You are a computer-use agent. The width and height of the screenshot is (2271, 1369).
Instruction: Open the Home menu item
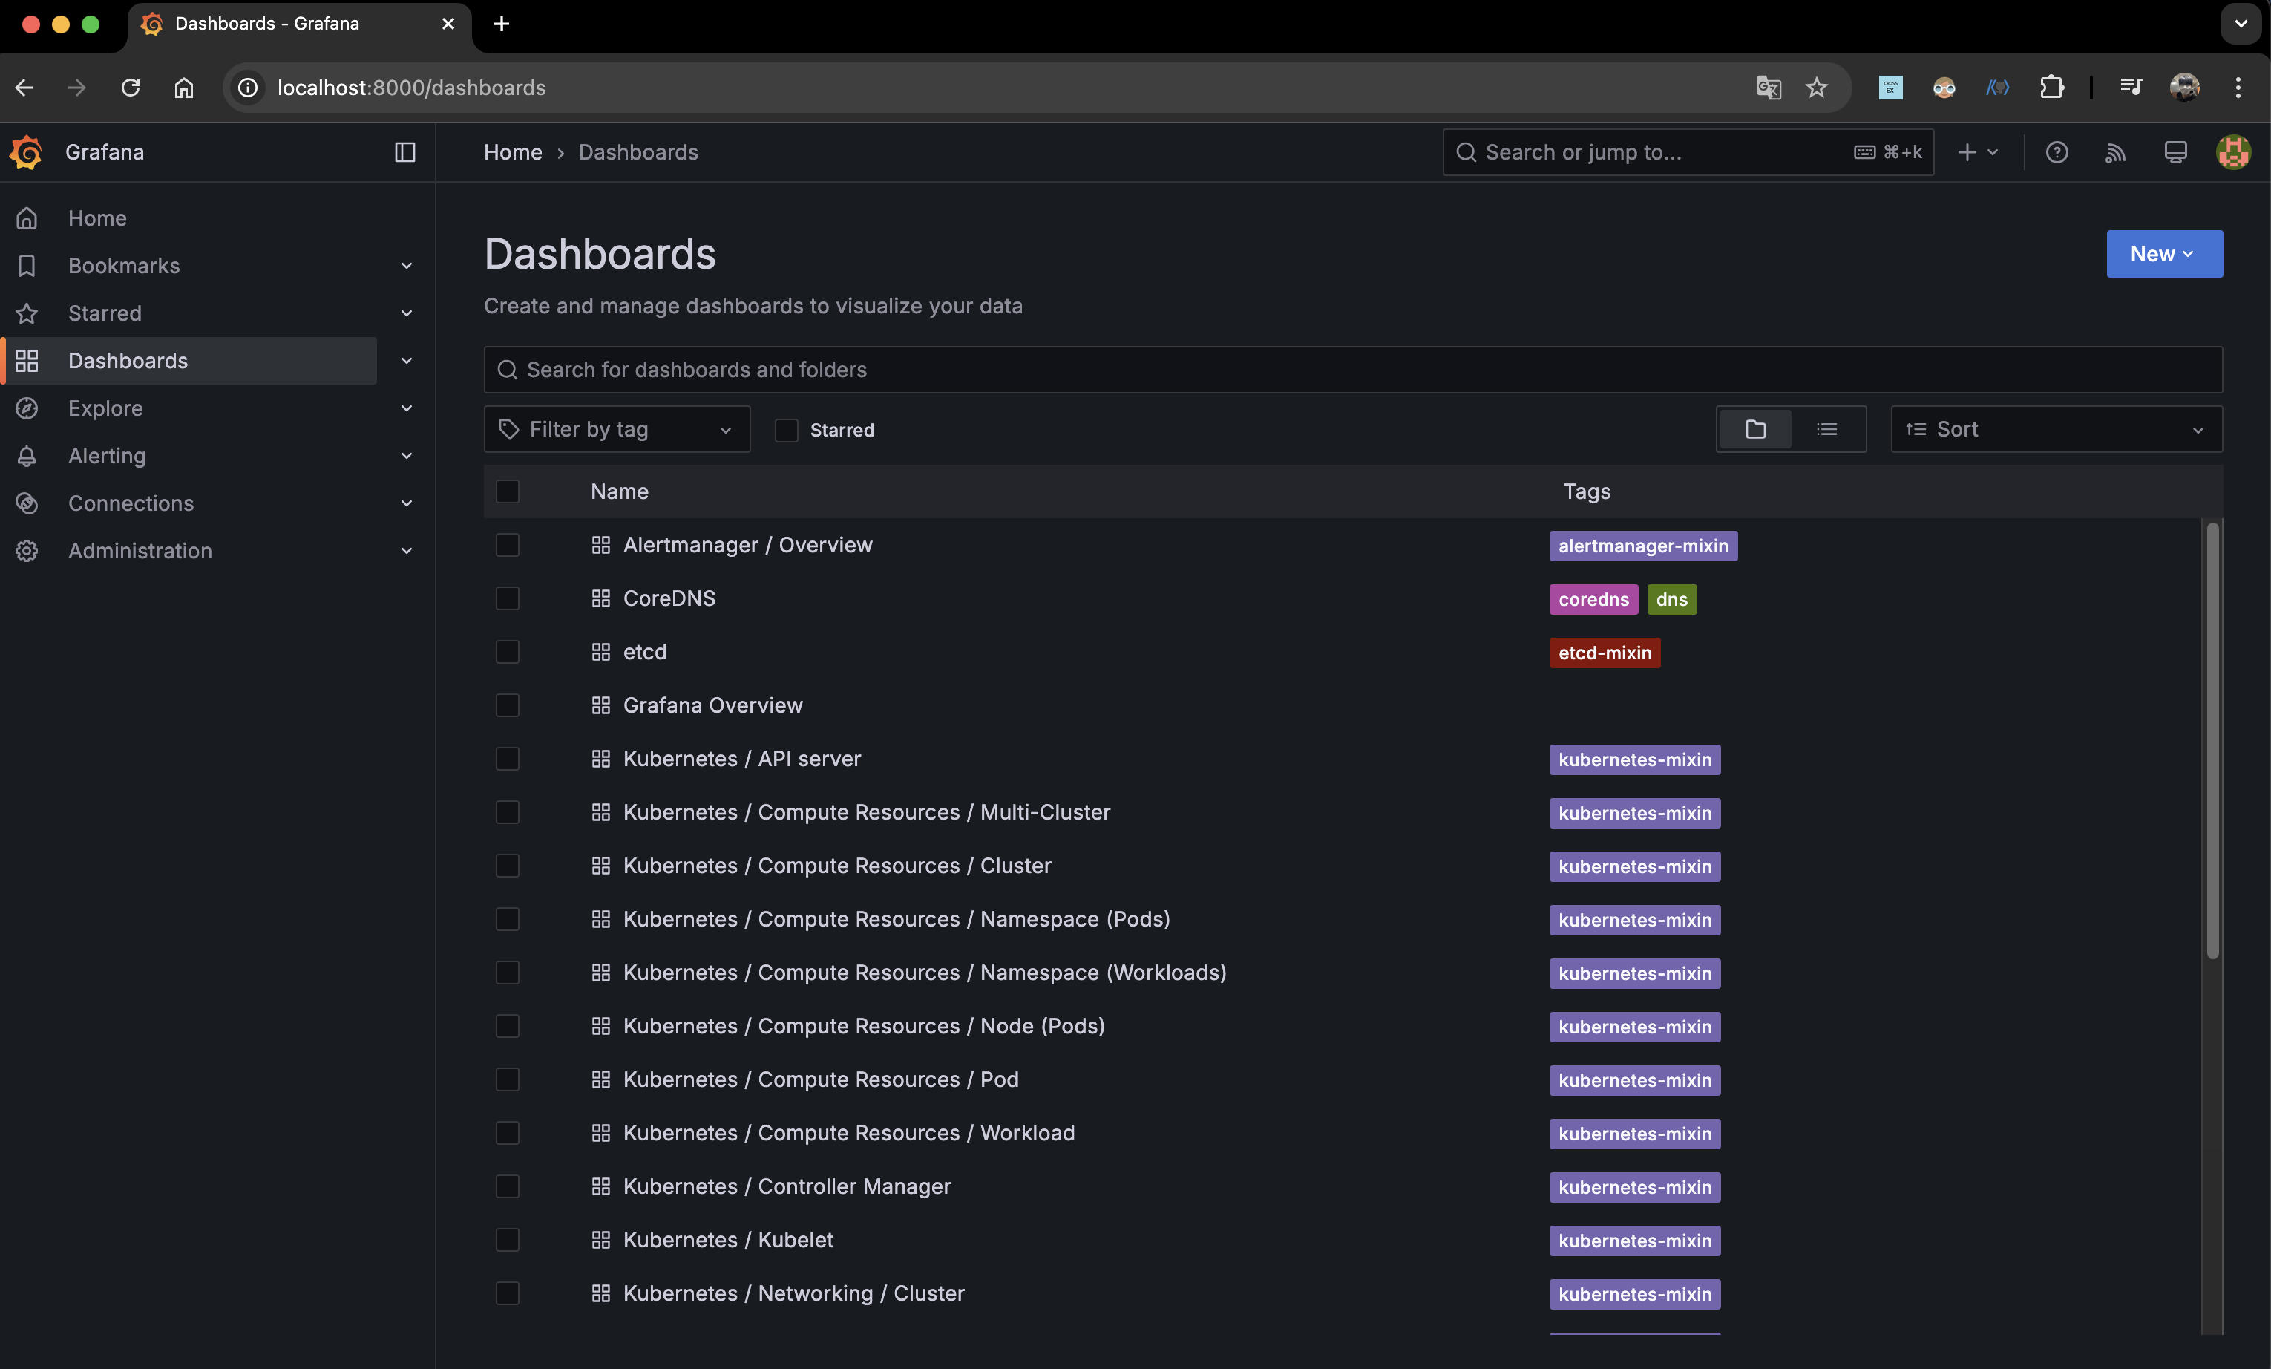[x=98, y=218]
